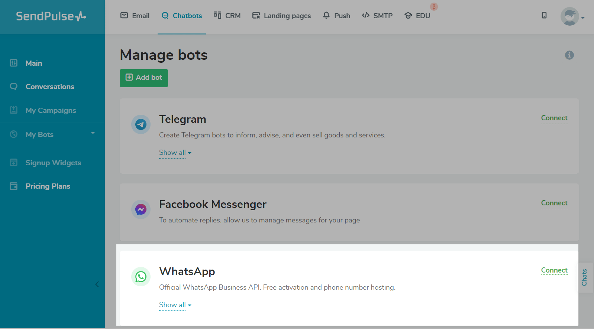The height and width of the screenshot is (329, 594).
Task: Connect a Telegram bot
Action: [x=554, y=118]
